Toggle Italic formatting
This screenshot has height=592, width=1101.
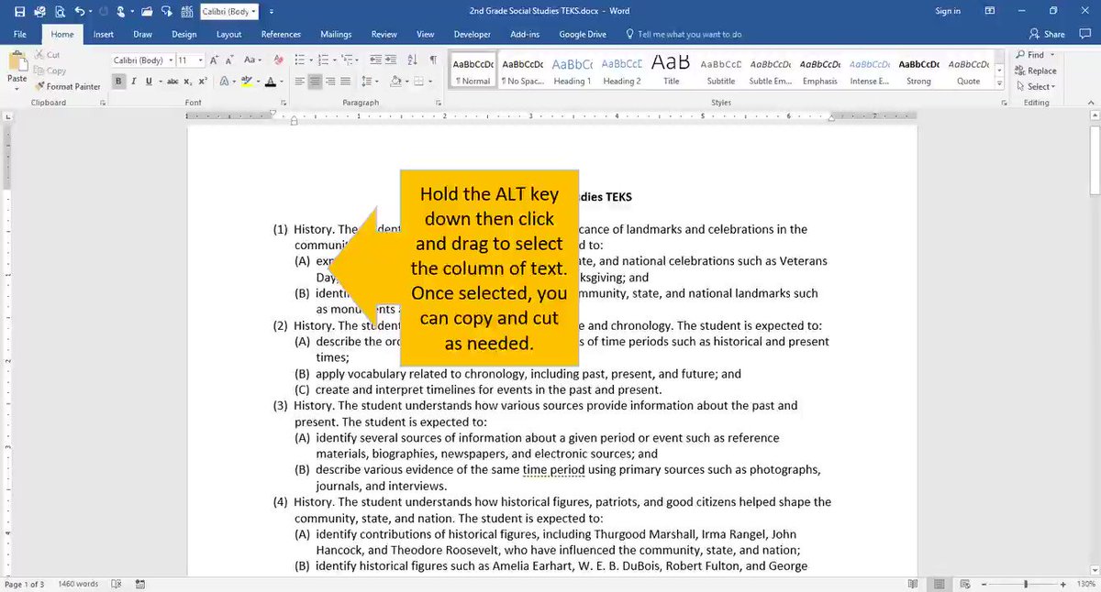(132, 82)
